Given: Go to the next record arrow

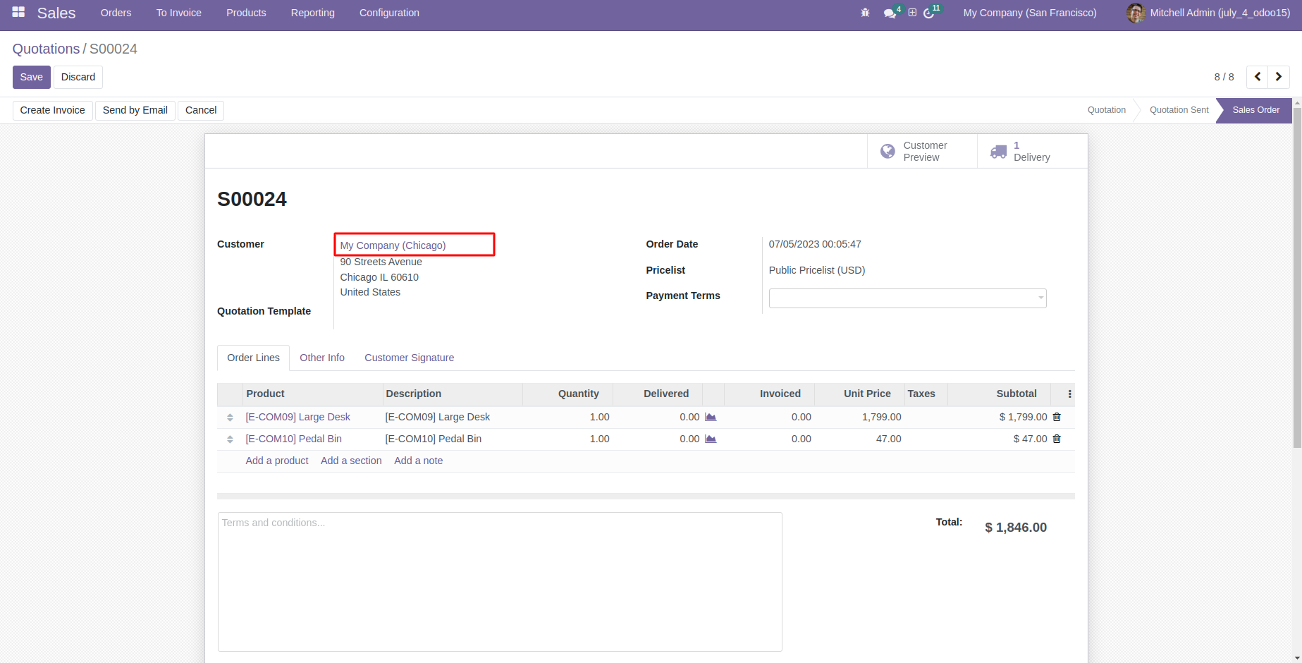Looking at the screenshot, I should click(1279, 77).
